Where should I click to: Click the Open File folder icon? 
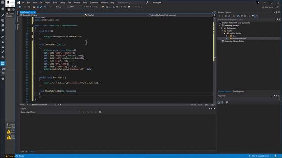[34, 7]
